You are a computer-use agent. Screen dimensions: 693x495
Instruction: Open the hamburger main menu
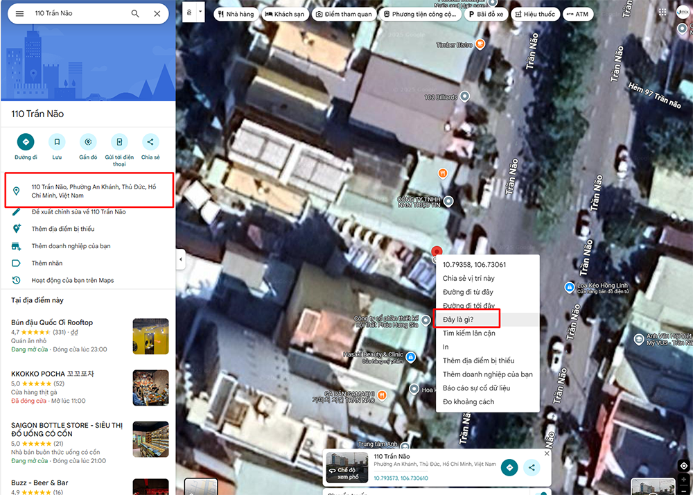pos(19,14)
